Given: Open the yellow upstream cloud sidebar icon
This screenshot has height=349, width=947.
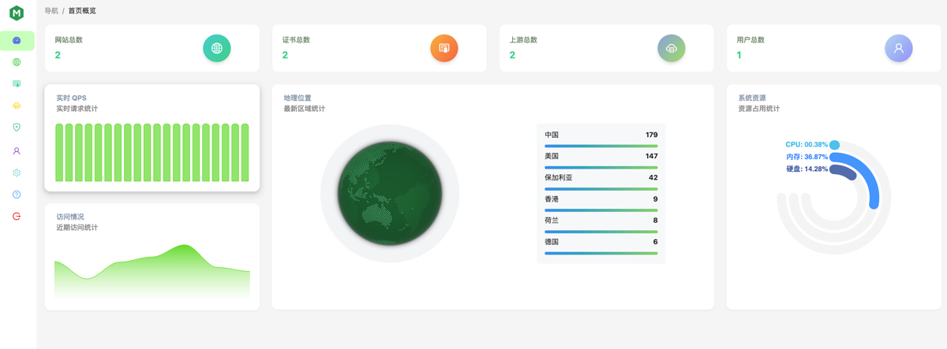Looking at the screenshot, I should tap(17, 106).
